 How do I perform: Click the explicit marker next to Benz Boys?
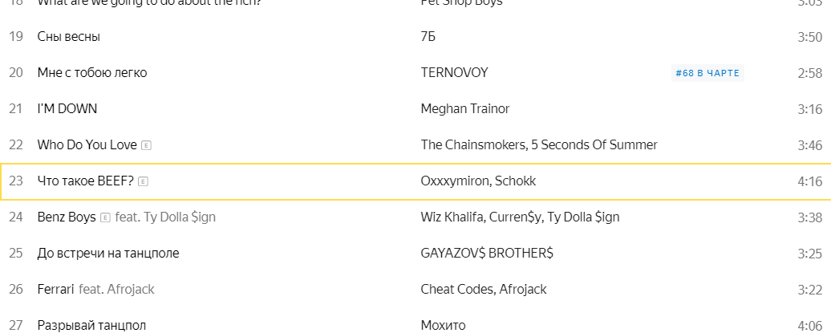coord(105,217)
